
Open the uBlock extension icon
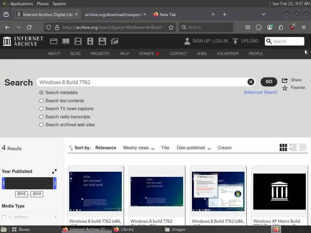(x=292, y=27)
